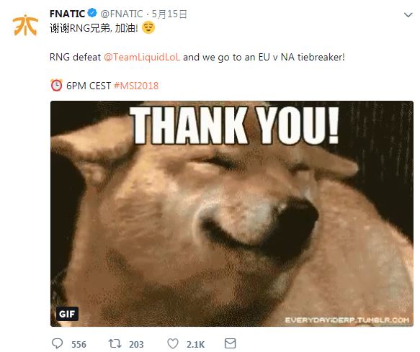The height and width of the screenshot is (352, 420).
Task: Open the FNATIC display name
Action: tap(67, 14)
